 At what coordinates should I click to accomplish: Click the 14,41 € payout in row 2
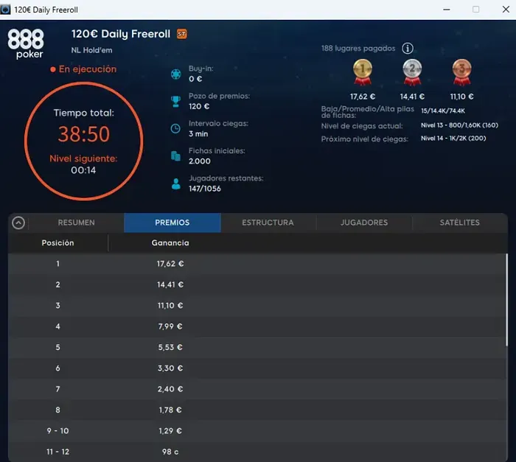(170, 284)
